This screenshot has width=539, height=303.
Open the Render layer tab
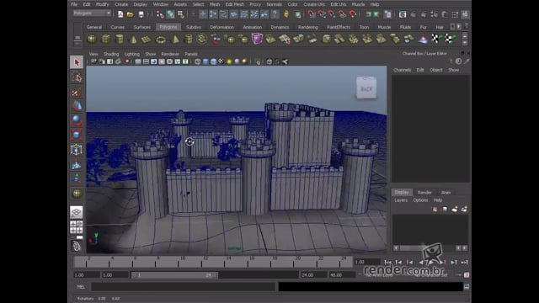click(x=424, y=193)
